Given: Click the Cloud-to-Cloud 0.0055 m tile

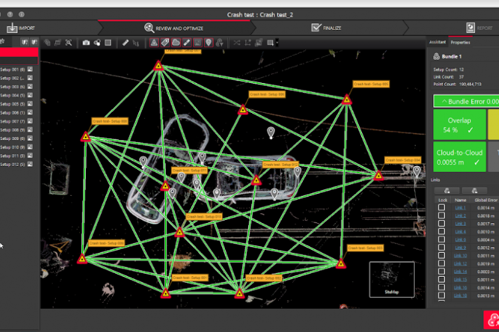Looking at the screenshot, I should [459, 157].
